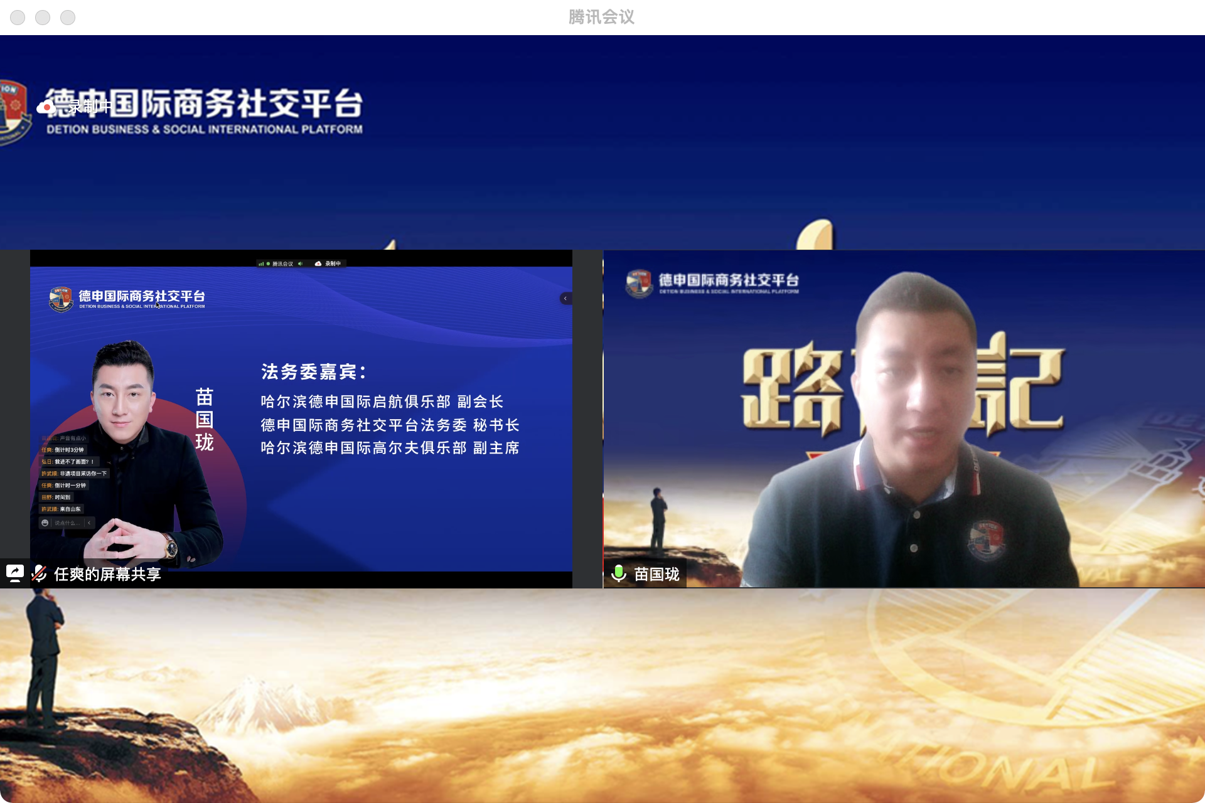
Task: Click the small cloud recording icon in shared screen bar
Action: [x=318, y=263]
